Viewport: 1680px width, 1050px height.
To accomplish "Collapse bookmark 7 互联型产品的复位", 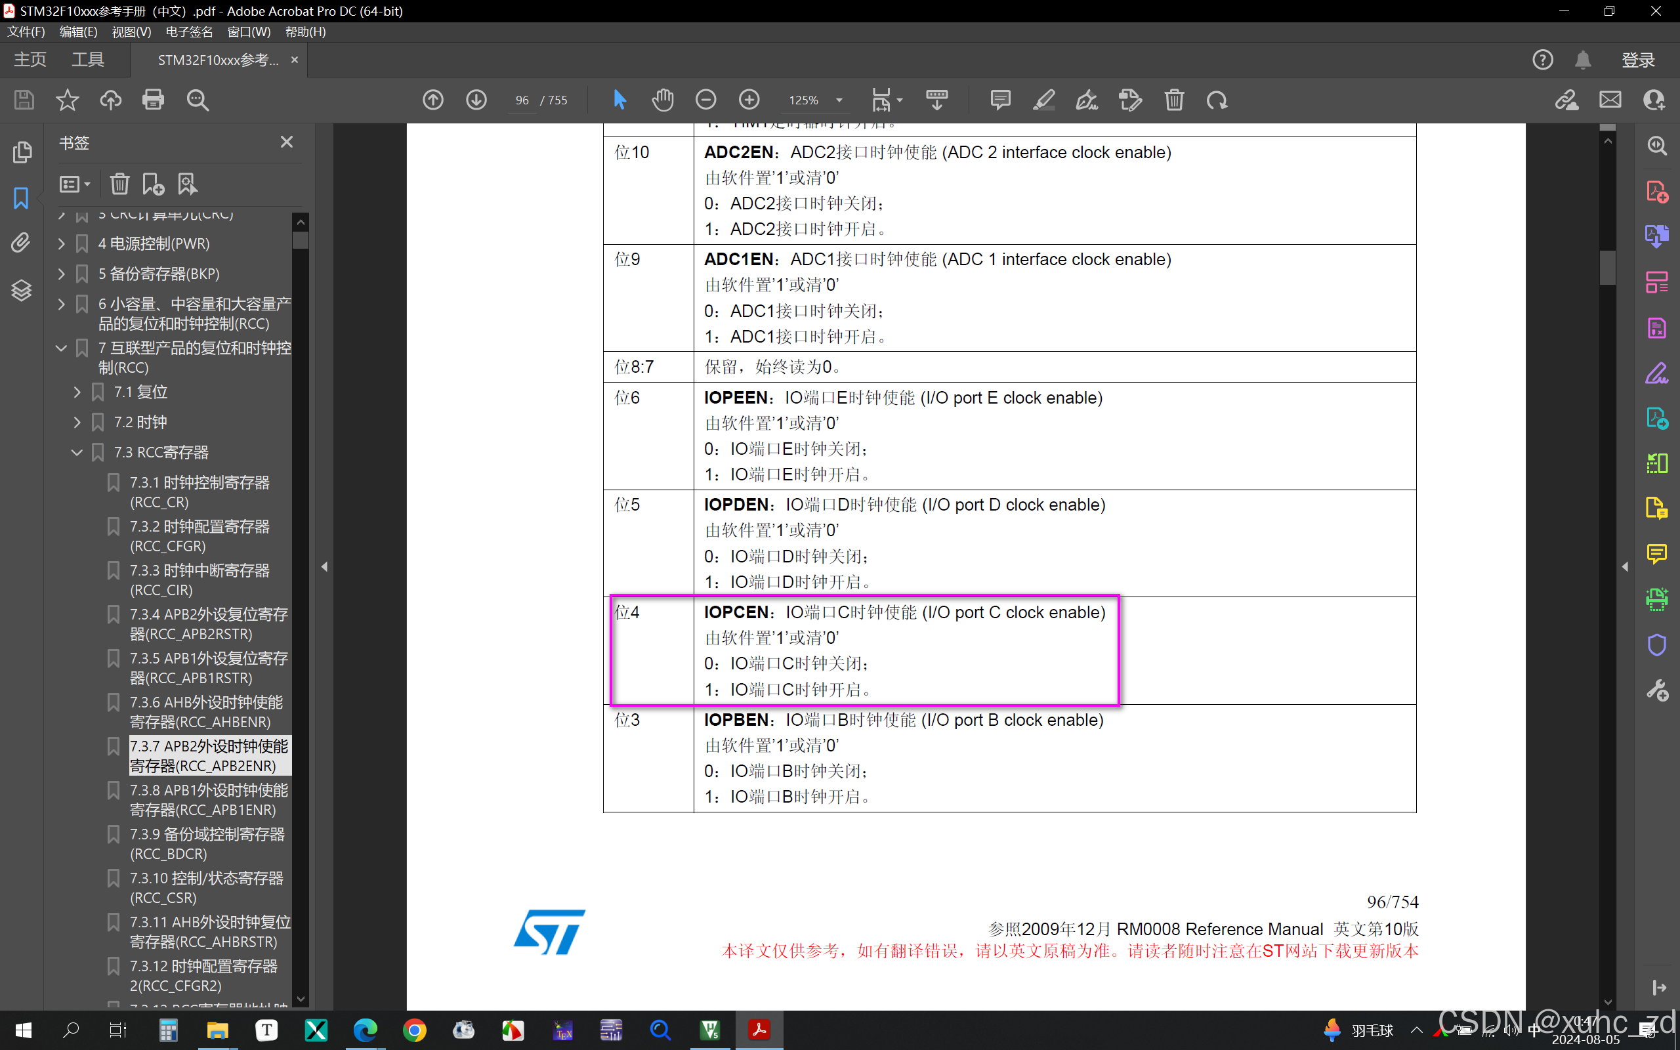I will coord(62,348).
